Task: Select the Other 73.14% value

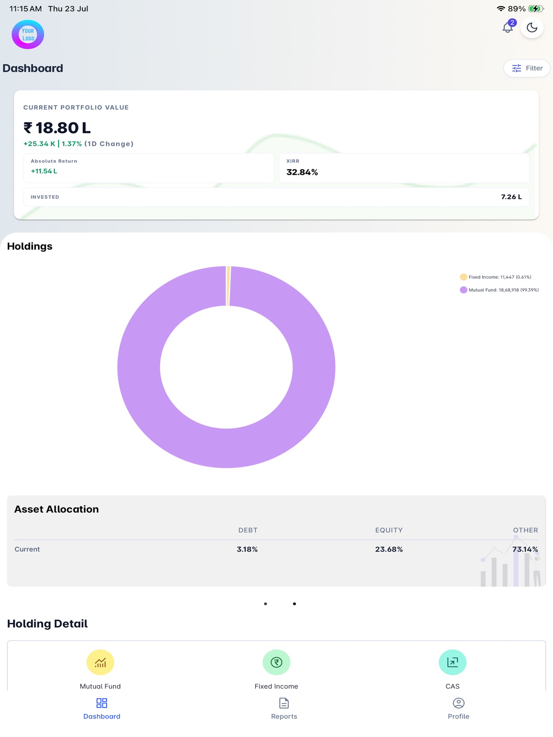Action: click(525, 549)
